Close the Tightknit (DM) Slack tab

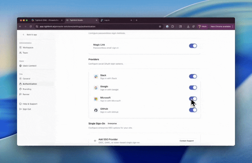click(62, 20)
